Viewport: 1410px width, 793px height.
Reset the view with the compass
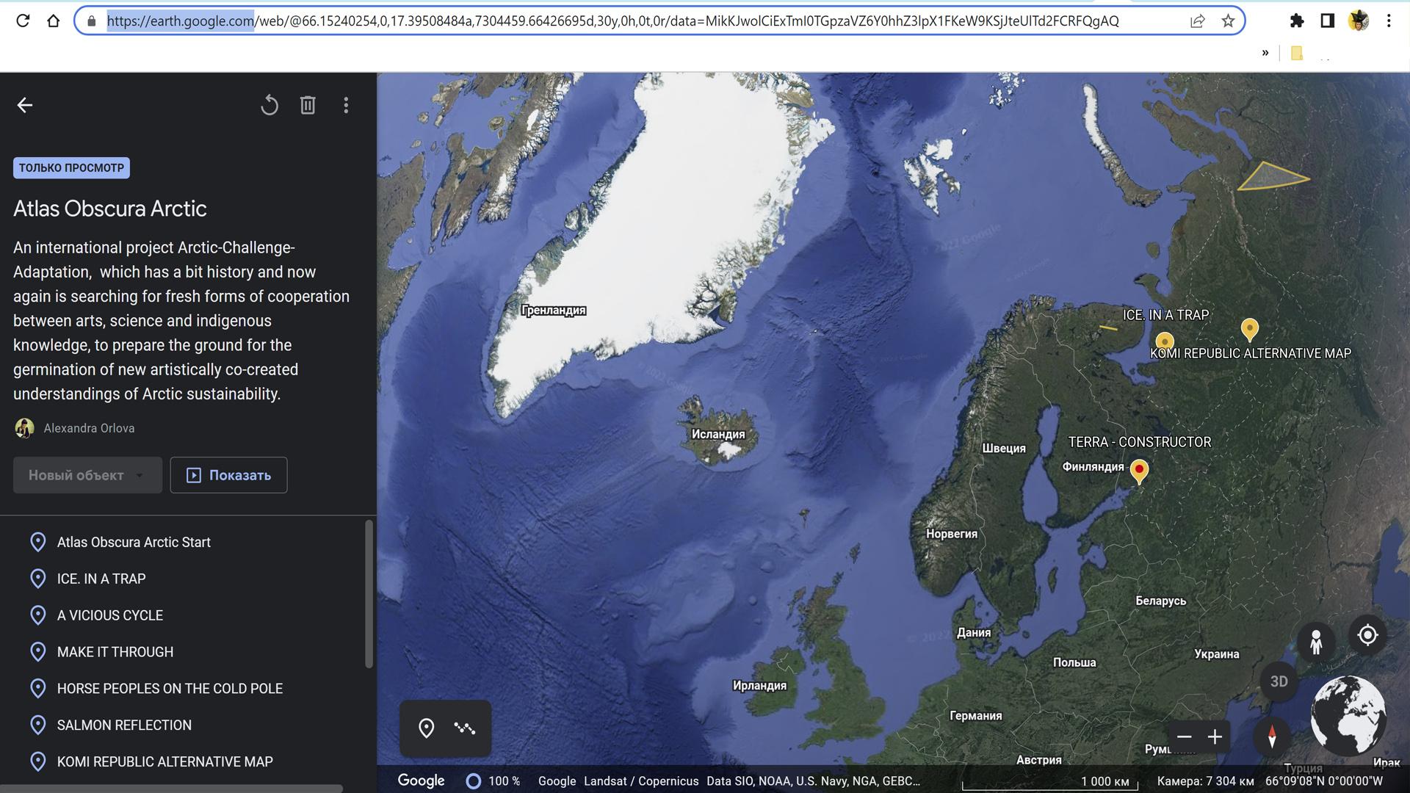1272,736
